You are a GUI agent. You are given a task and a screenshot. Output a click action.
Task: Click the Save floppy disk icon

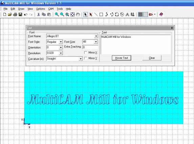pyautogui.click(x=20, y=15)
